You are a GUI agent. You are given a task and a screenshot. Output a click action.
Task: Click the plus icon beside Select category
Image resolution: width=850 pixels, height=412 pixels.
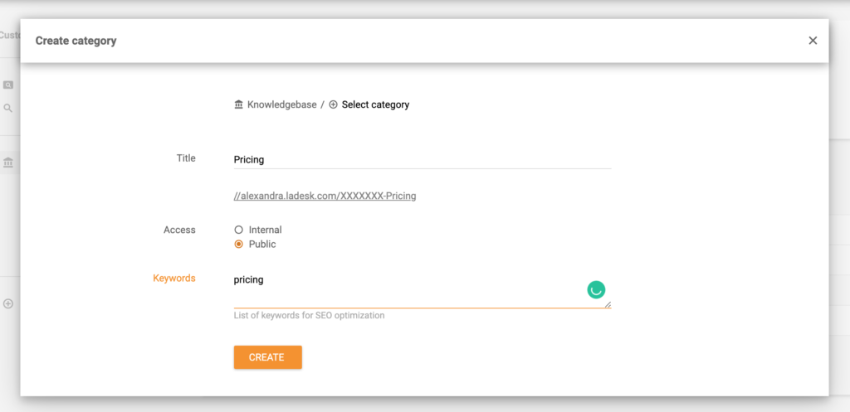334,104
